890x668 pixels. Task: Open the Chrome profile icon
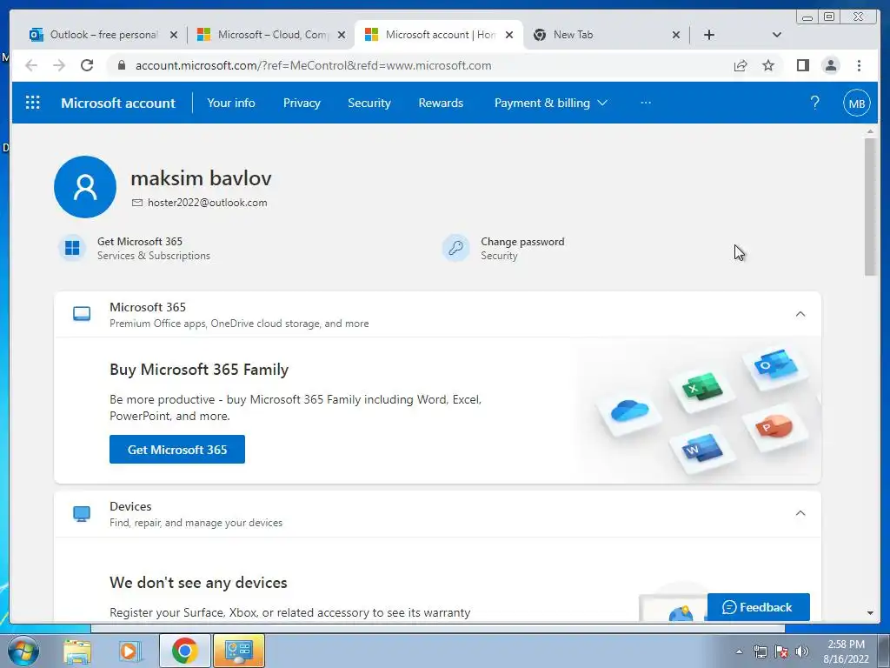(x=830, y=65)
